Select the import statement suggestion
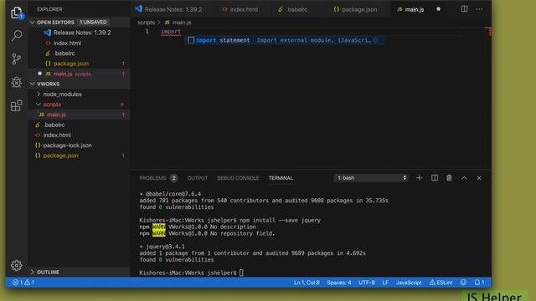536x301 pixels. (x=284, y=40)
